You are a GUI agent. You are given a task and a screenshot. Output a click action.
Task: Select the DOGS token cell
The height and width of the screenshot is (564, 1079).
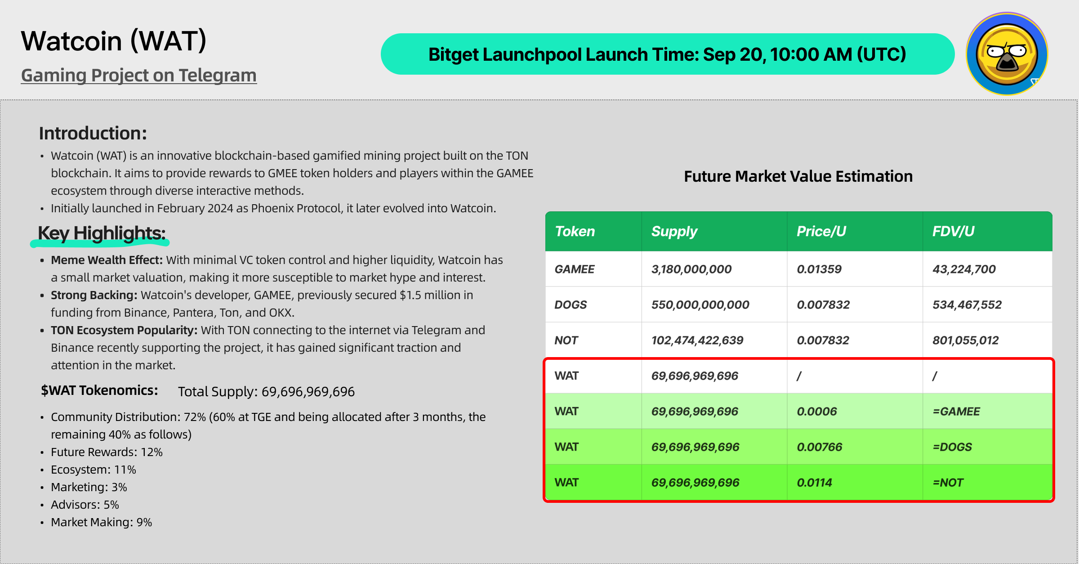click(593, 304)
